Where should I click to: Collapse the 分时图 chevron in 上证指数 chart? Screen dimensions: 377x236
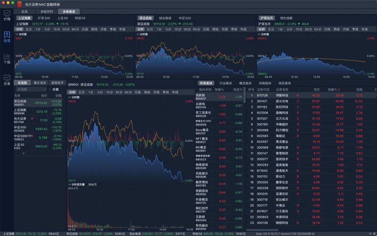[17, 34]
